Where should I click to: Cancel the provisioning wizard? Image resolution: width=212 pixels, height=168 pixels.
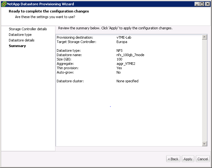[x=203, y=159]
